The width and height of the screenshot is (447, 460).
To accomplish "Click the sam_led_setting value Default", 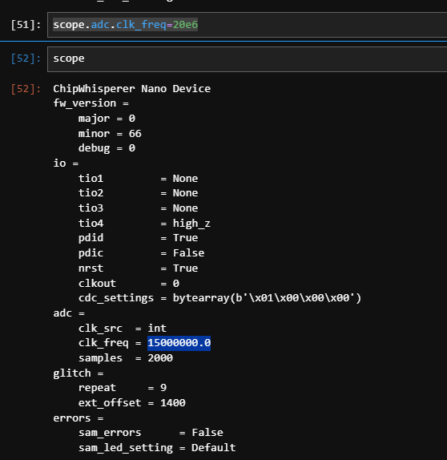I will click(214, 448).
